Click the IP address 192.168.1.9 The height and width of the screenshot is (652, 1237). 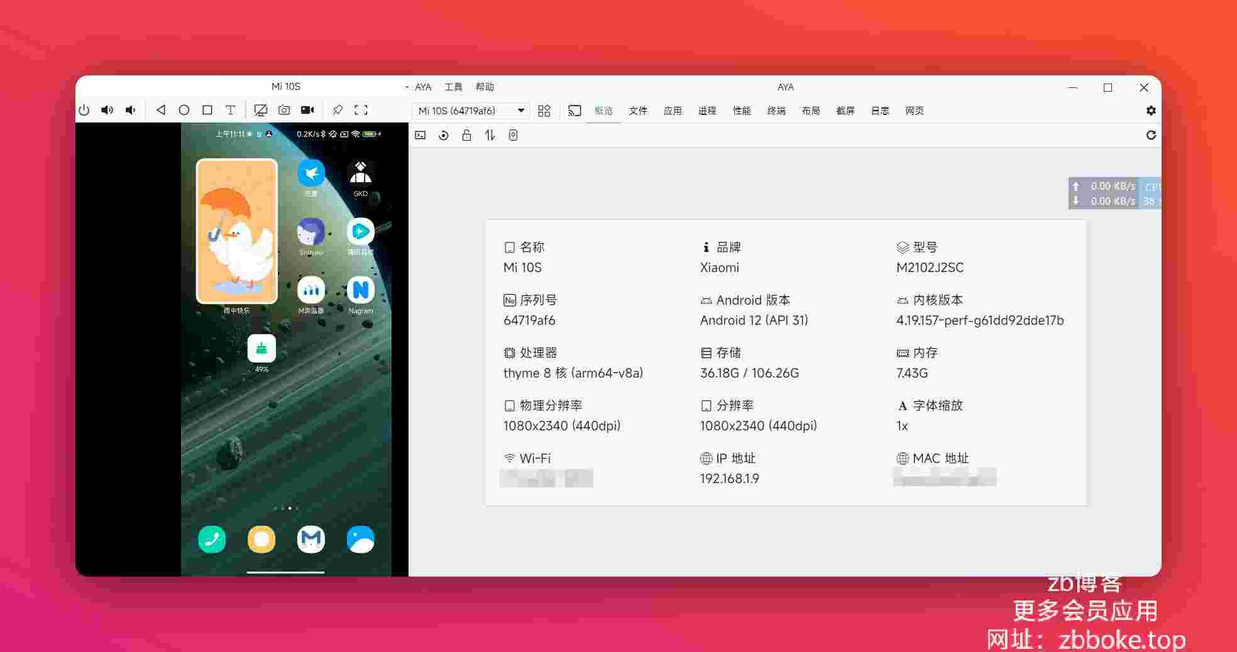click(x=729, y=479)
